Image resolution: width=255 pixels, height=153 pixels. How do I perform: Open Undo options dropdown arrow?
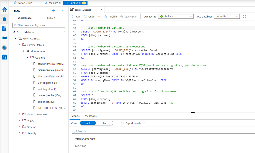pos(99,16)
